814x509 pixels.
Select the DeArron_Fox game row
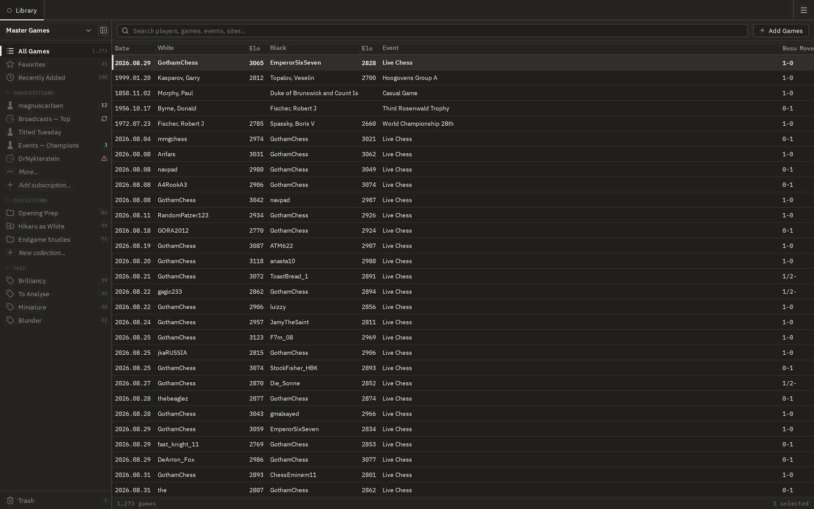(463, 460)
